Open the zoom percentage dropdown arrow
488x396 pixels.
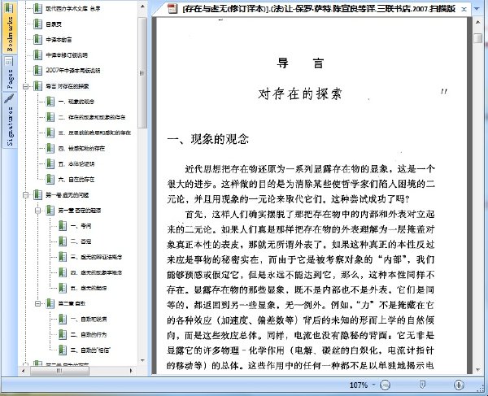374,385
